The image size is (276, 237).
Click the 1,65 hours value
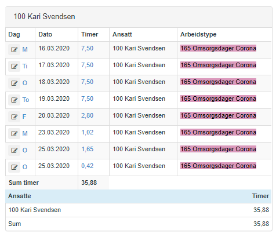[x=87, y=149]
